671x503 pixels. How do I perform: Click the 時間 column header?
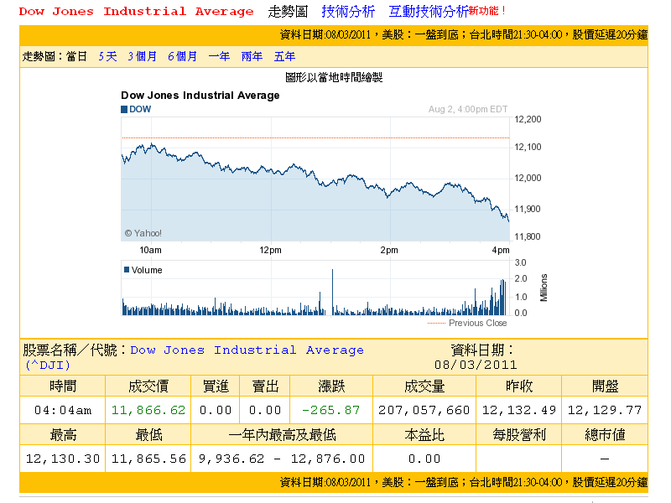click(x=62, y=386)
